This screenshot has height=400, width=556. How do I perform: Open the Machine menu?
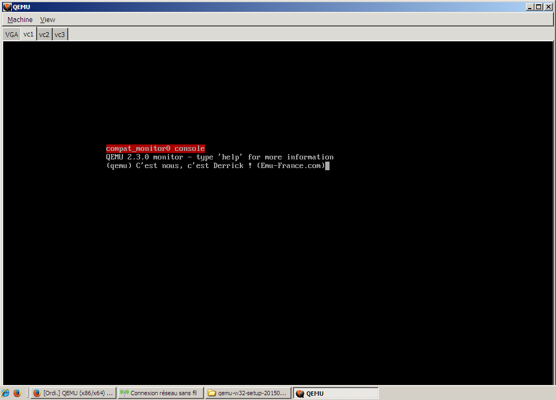[x=20, y=19]
